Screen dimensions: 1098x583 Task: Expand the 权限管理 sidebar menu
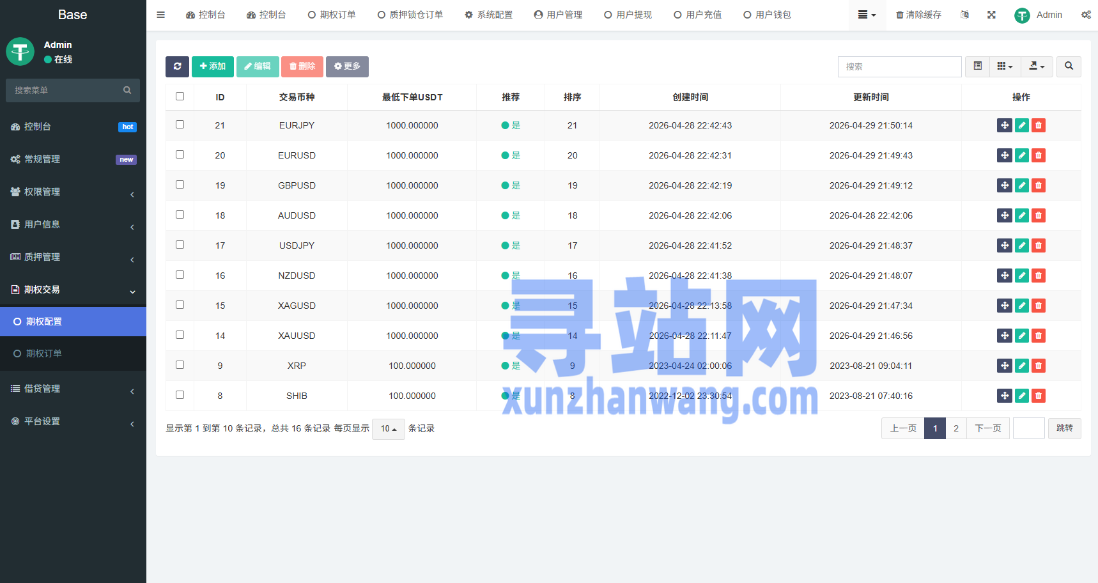click(73, 192)
